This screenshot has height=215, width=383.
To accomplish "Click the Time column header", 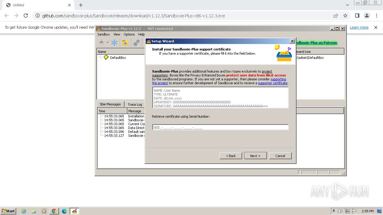I will [112, 111].
